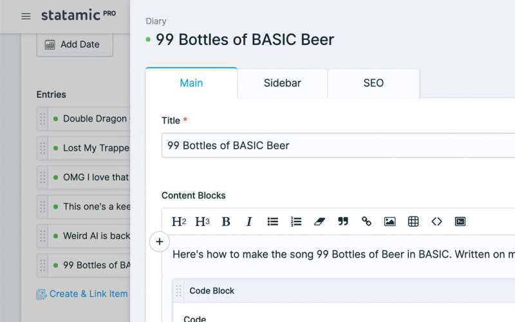Click the eraser remove formatting icon

tap(319, 222)
